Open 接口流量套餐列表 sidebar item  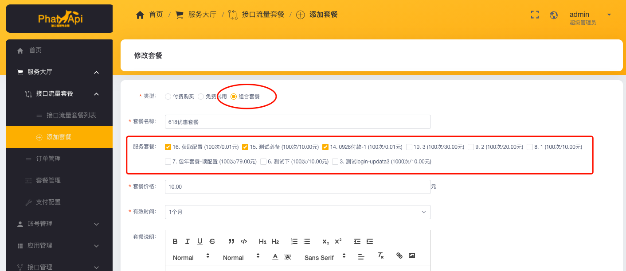coord(71,115)
